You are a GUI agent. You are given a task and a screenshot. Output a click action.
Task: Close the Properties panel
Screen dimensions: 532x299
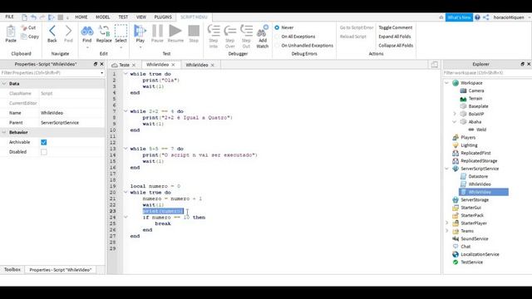coord(101,64)
